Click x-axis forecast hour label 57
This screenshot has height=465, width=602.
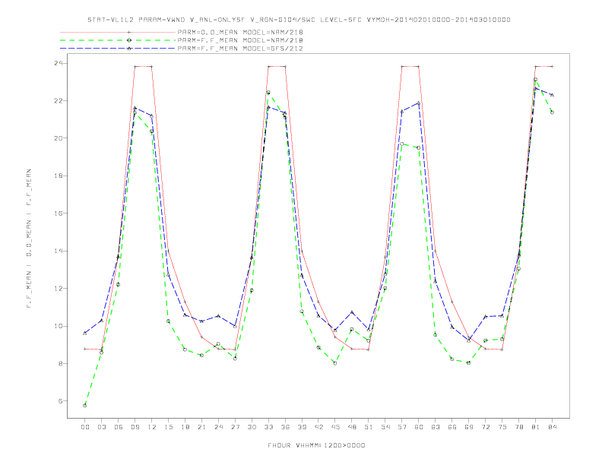pyautogui.click(x=402, y=427)
